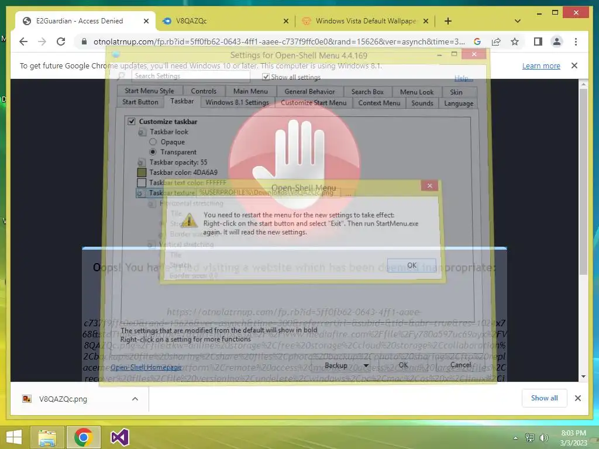Go back in Chrome navigation
This screenshot has height=449, width=599.
[x=23, y=42]
